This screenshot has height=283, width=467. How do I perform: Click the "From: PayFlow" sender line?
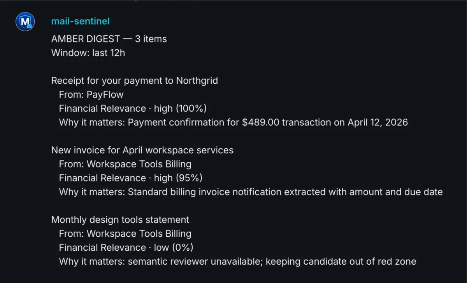click(x=91, y=95)
